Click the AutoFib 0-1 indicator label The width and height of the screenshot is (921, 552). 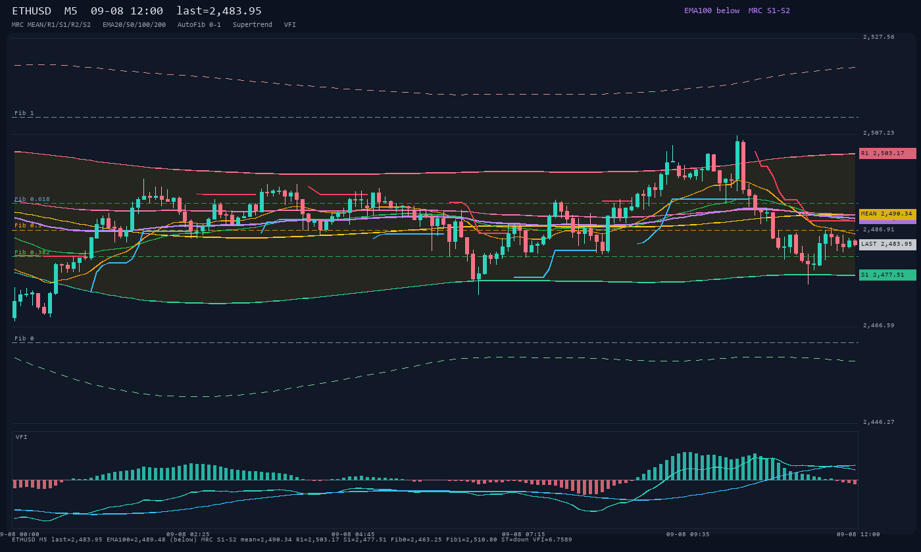[199, 25]
